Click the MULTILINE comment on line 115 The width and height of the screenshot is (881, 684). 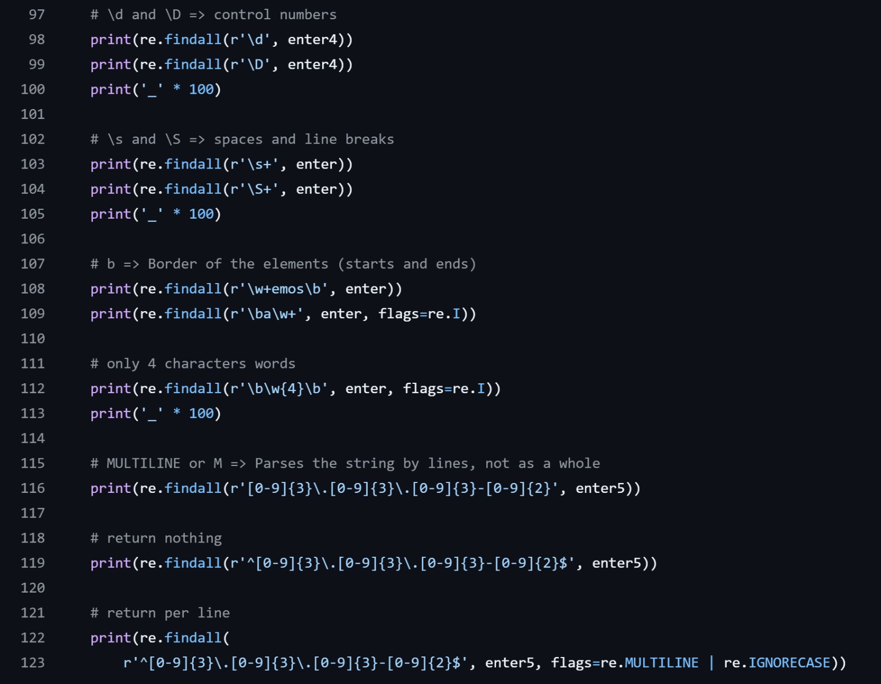(x=345, y=464)
